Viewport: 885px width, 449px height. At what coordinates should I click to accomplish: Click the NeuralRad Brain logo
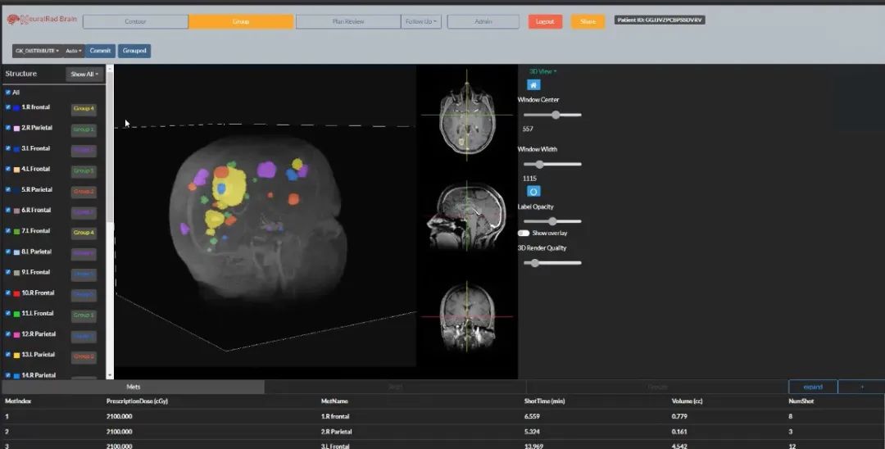point(42,20)
